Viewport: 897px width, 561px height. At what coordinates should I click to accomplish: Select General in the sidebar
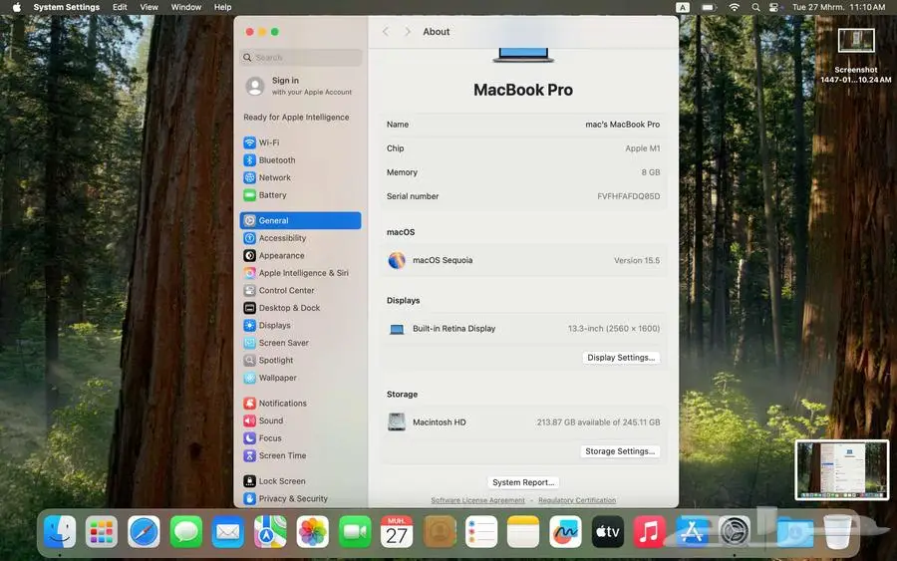(x=300, y=221)
